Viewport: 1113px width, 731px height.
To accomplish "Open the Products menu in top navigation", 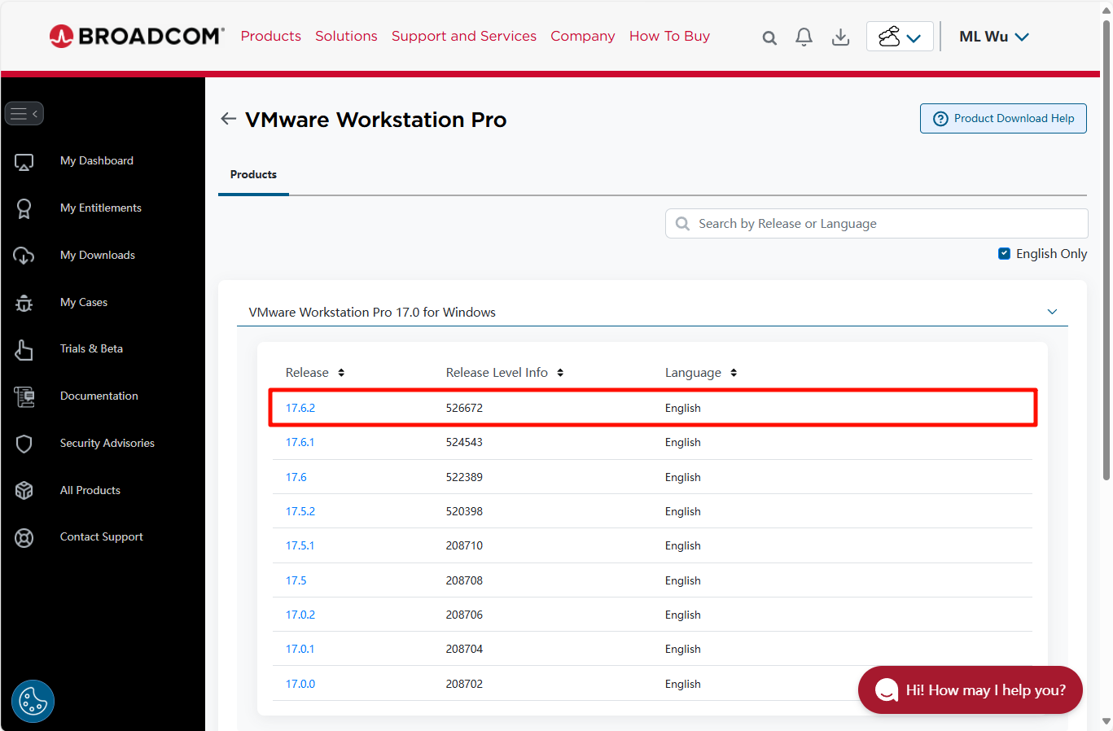I will tap(270, 37).
